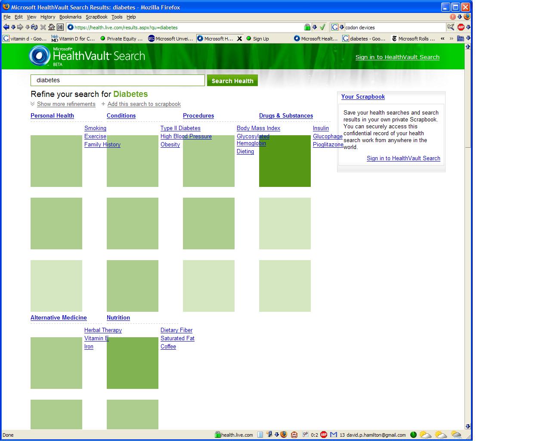551x441 pixels.
Task: Click the green padlock in the status bar
Action: [217, 435]
